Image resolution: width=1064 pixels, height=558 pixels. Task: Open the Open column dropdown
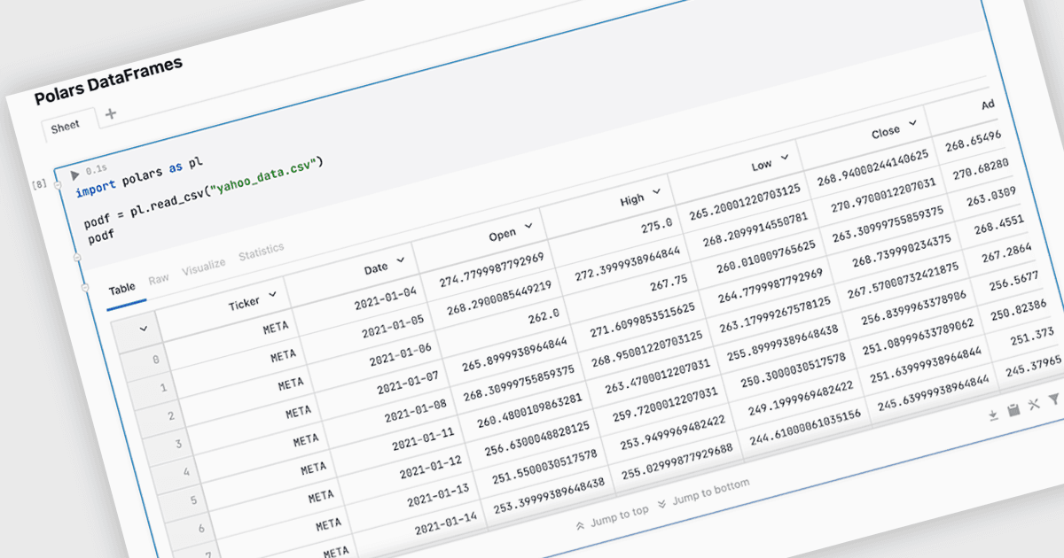point(528,227)
